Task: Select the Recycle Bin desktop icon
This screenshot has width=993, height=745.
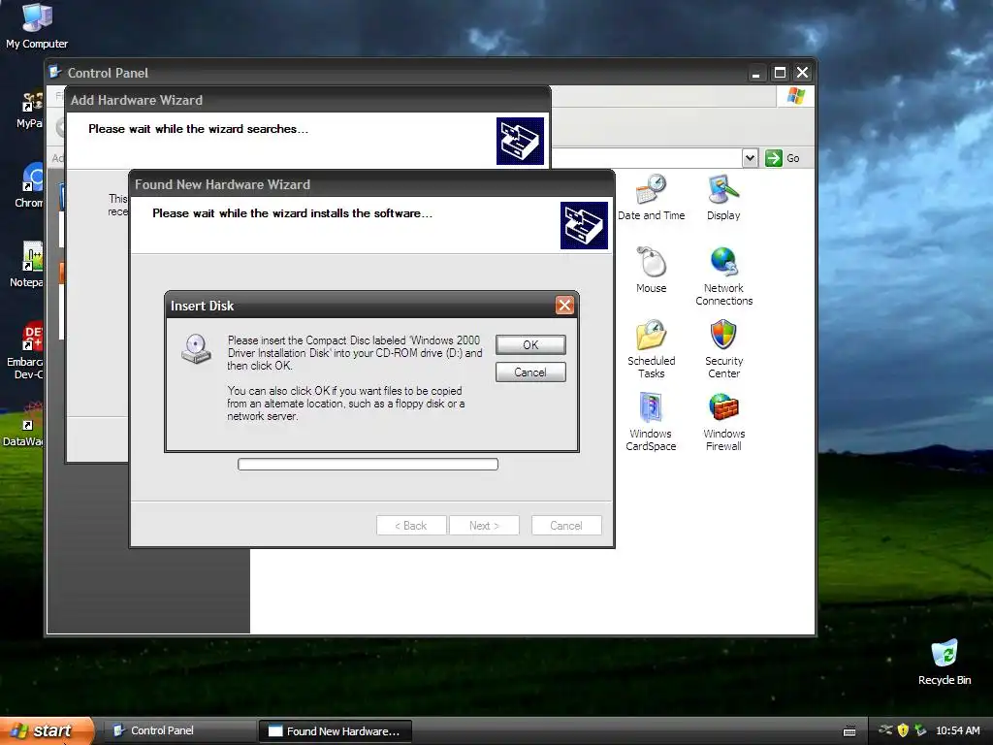Action: [945, 663]
